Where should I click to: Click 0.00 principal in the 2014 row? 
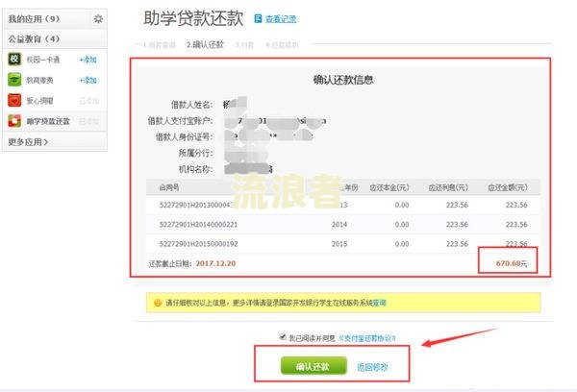coord(402,224)
